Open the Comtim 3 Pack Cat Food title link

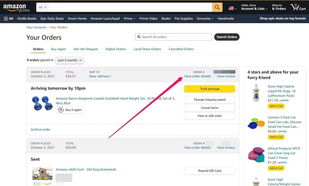pos(284,122)
